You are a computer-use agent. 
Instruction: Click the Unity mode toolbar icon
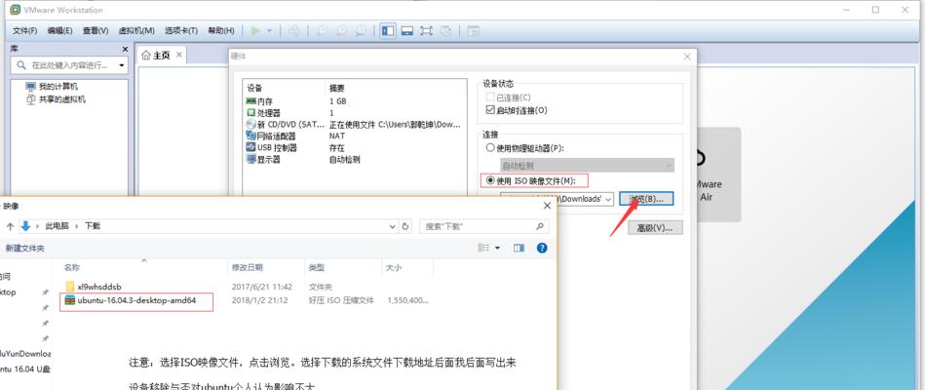(446, 30)
